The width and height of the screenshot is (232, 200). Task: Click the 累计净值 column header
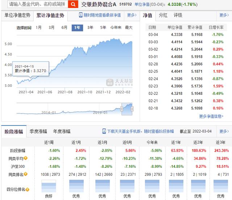[195, 27]
